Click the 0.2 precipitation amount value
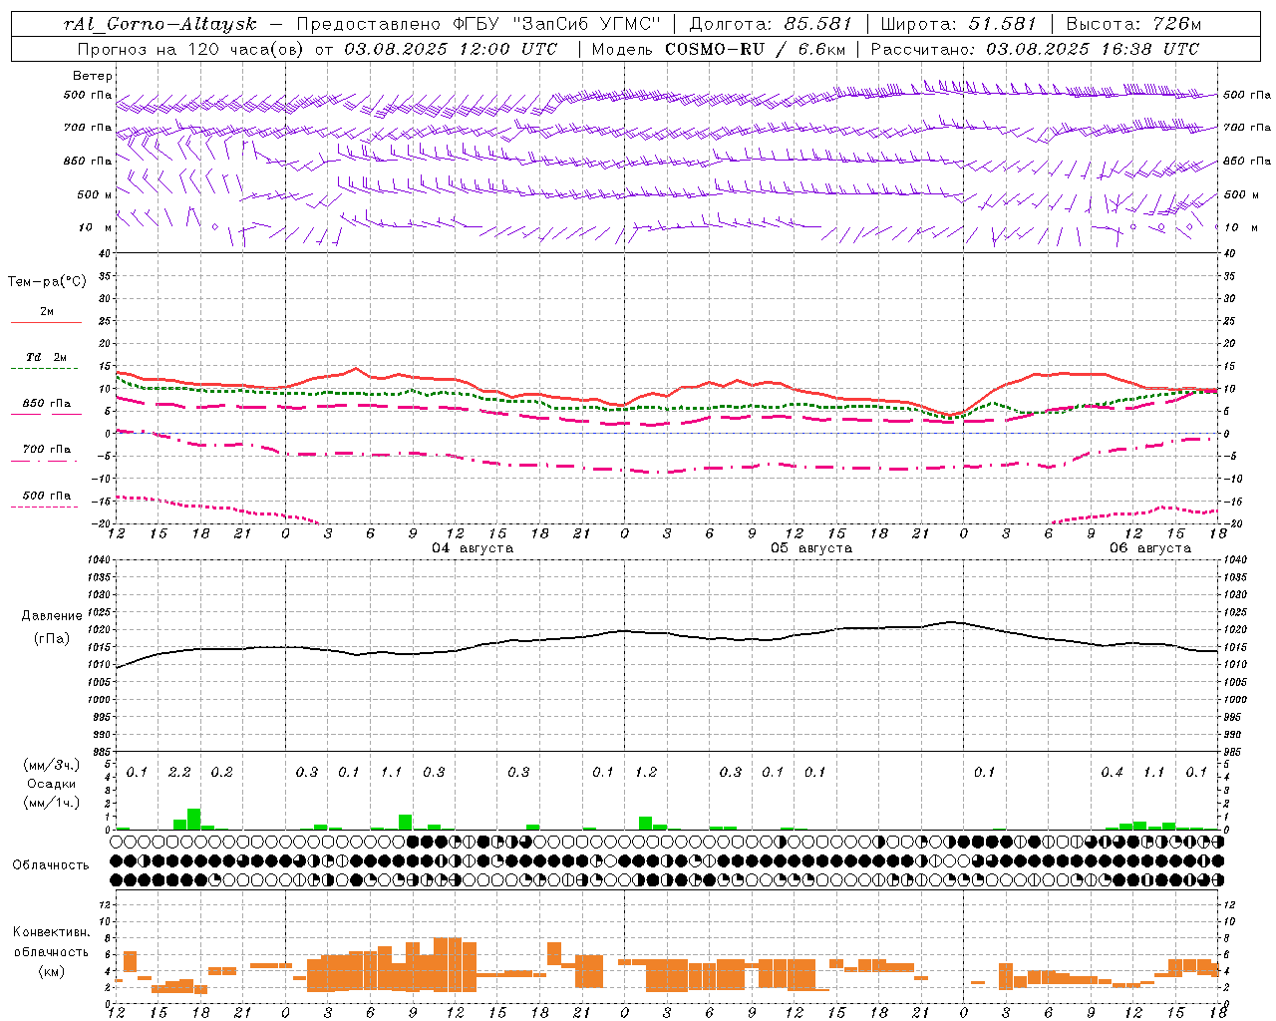Image resolution: width=1276 pixels, height=1021 pixels. click(x=221, y=772)
